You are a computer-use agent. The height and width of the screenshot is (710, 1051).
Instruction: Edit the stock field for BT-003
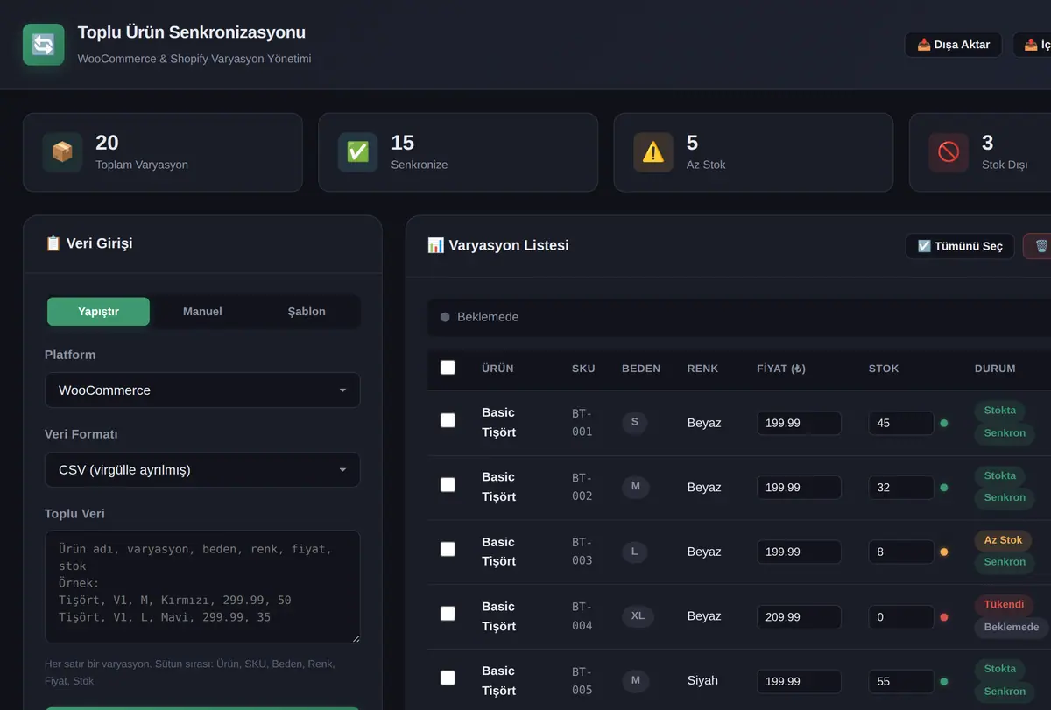pyautogui.click(x=901, y=552)
